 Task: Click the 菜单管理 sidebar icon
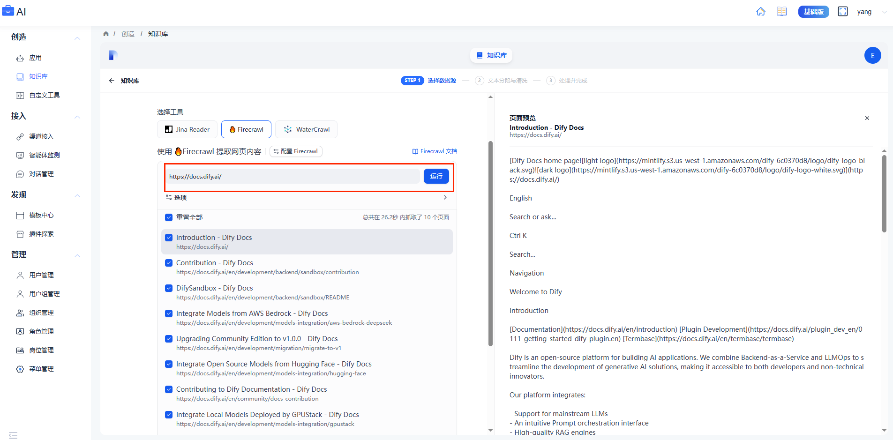[20, 369]
